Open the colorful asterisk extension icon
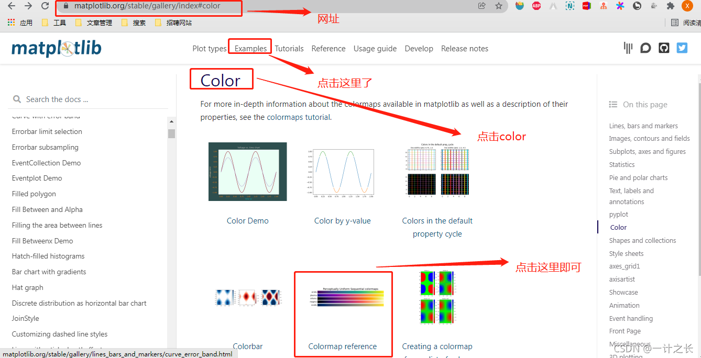 620,6
